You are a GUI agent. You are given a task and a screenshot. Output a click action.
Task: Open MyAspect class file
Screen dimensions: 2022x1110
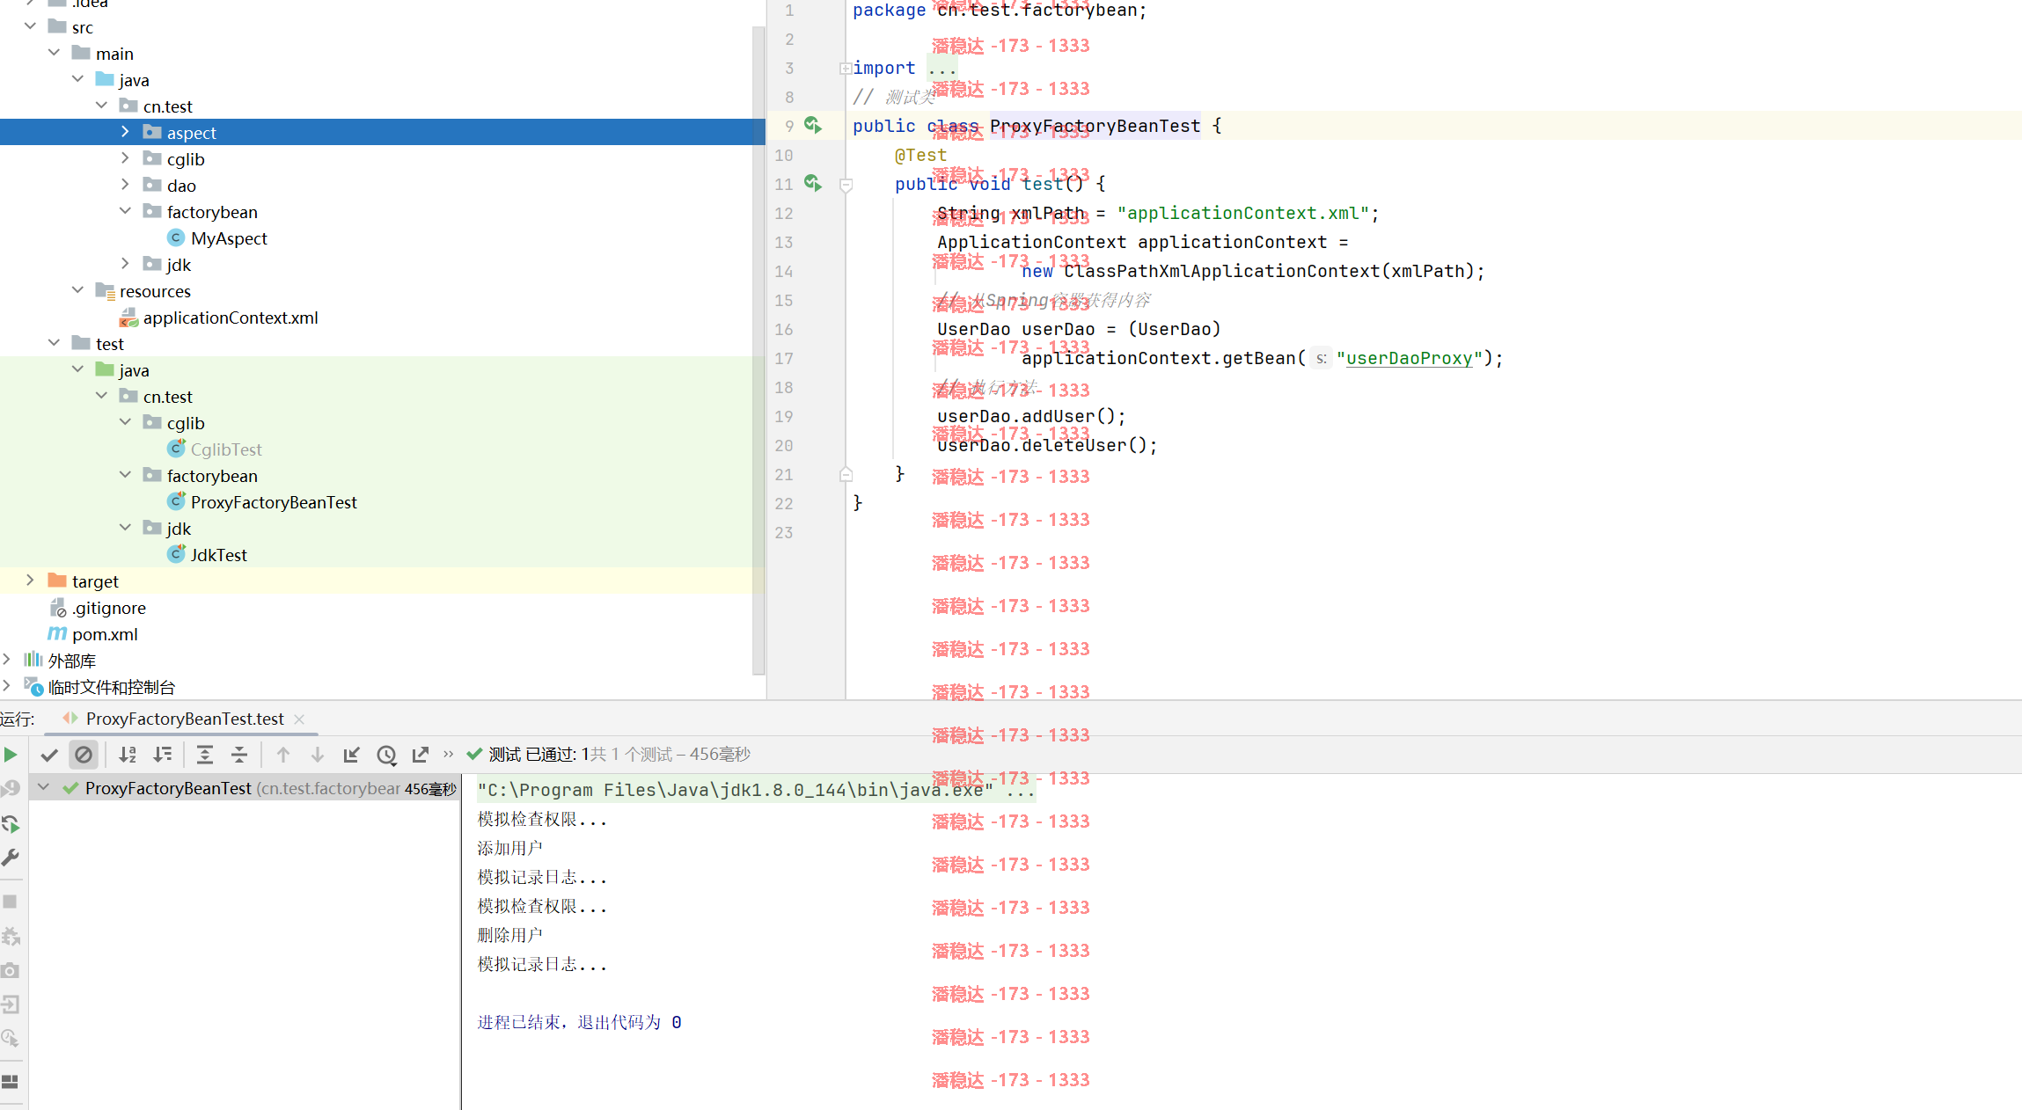(229, 238)
